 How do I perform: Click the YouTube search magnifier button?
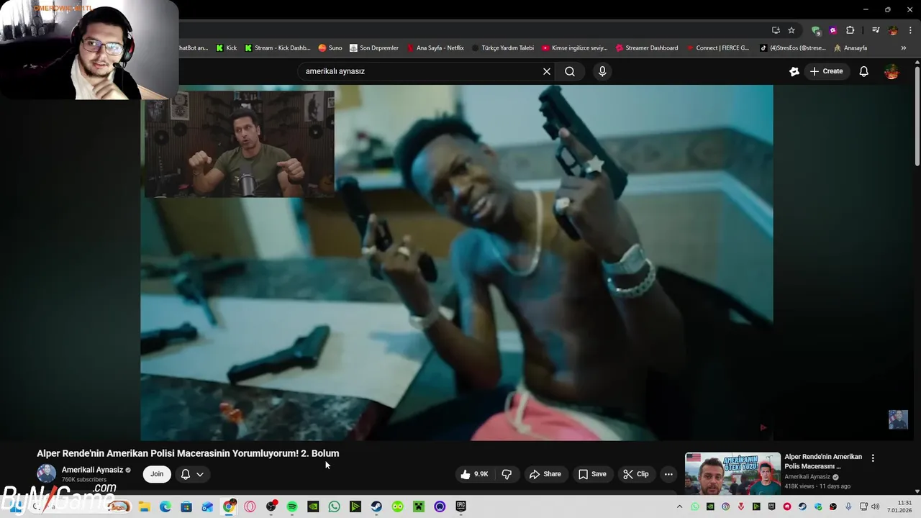click(570, 71)
